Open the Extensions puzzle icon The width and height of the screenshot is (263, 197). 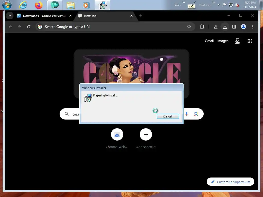[x=202, y=27]
